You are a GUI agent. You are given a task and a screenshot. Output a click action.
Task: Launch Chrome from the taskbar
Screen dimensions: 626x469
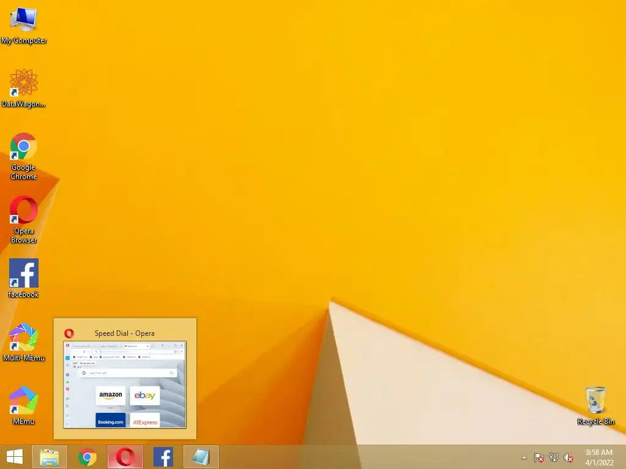tap(87, 457)
